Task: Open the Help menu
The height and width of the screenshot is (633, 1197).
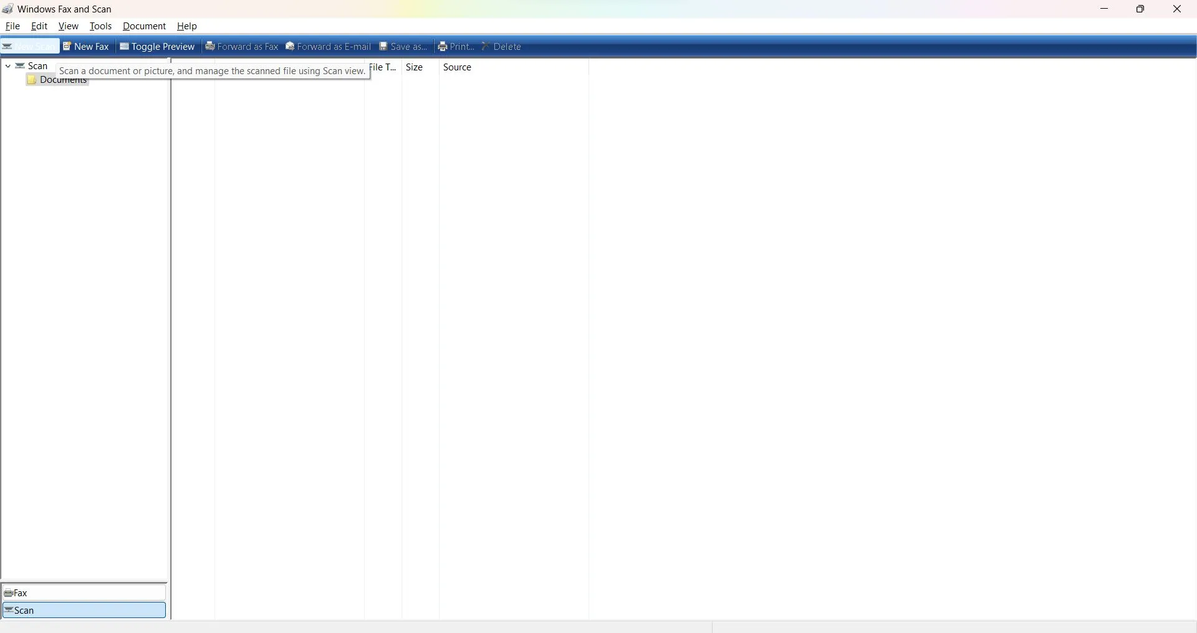Action: click(187, 26)
